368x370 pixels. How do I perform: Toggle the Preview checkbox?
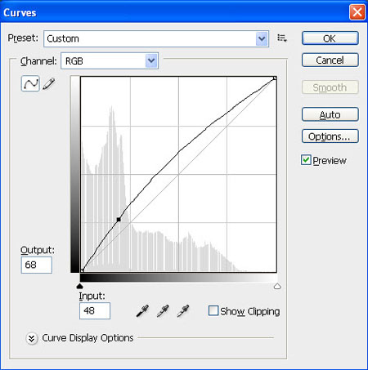(306, 160)
